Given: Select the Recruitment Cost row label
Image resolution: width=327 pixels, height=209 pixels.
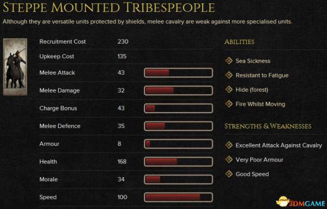Looking at the screenshot, I should [x=63, y=41].
